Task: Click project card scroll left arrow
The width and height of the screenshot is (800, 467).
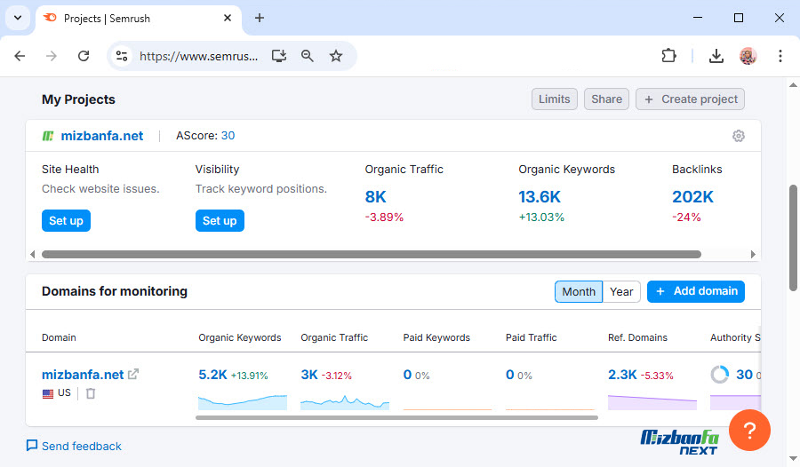Action: pos(33,255)
